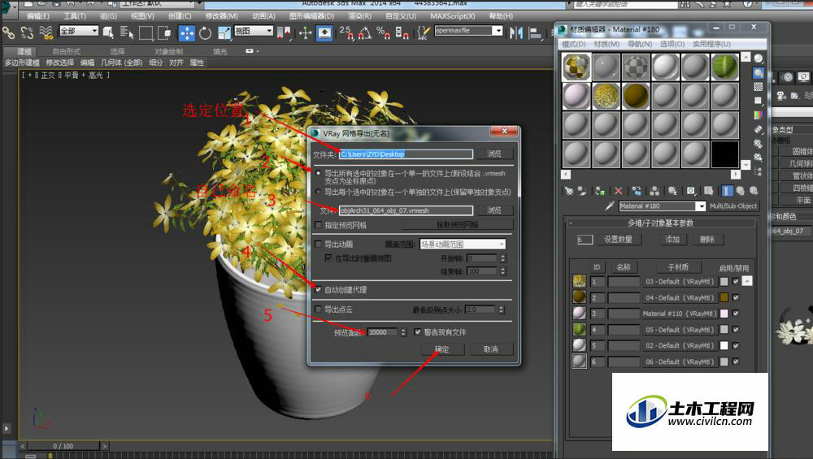
Task: Select the Link tool in main toolbar
Action: point(8,33)
